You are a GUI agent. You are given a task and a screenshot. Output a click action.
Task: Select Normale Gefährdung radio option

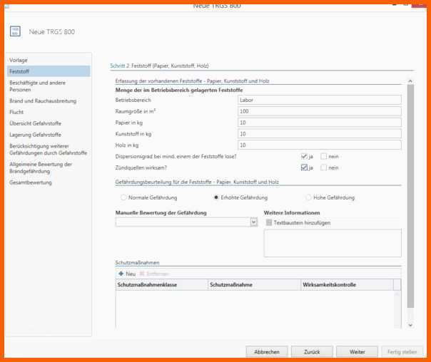[124, 197]
